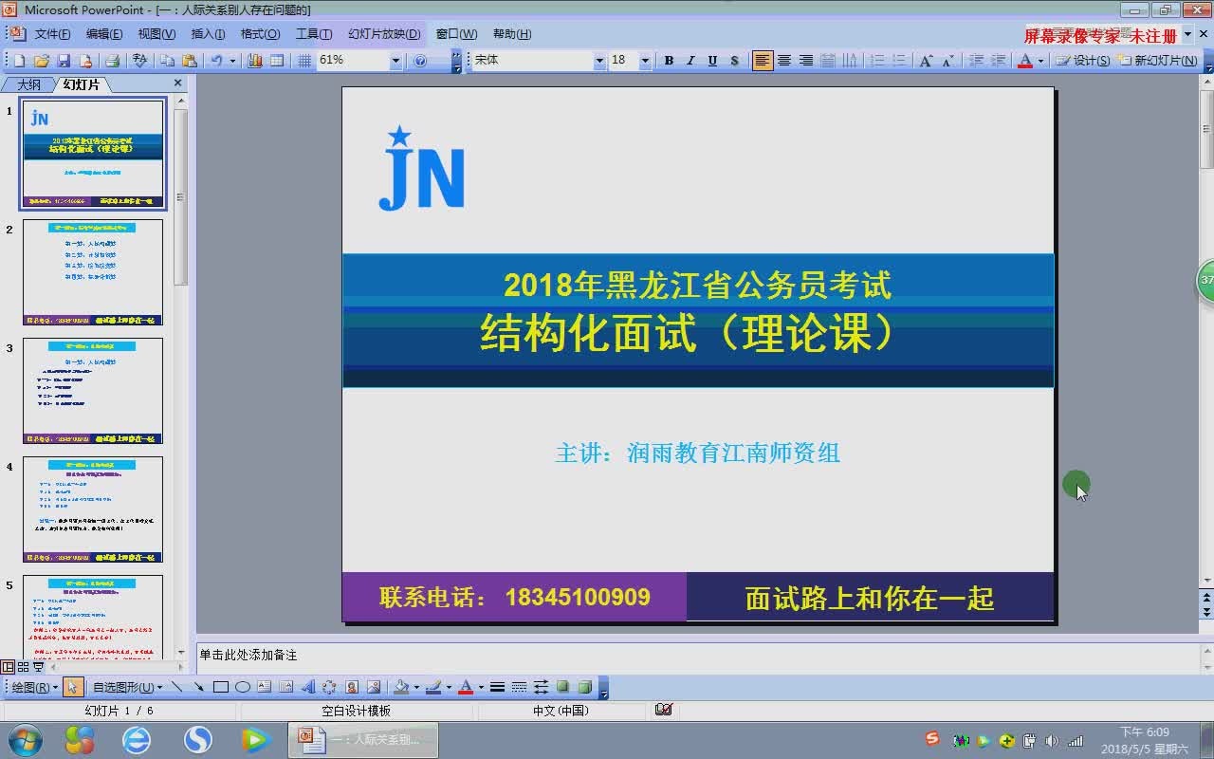The width and height of the screenshot is (1214, 759).
Task: Print the presentation using the printer icon
Action: pos(113,60)
